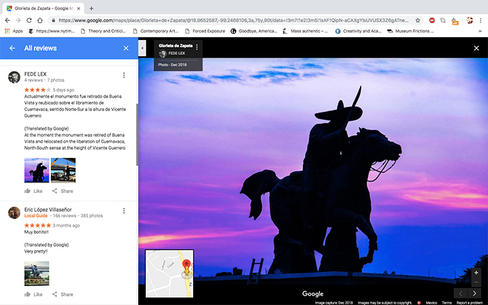Open the second photo thumbnail in FEDE LEX review
Screen dimensions: 488x305
(x=63, y=170)
